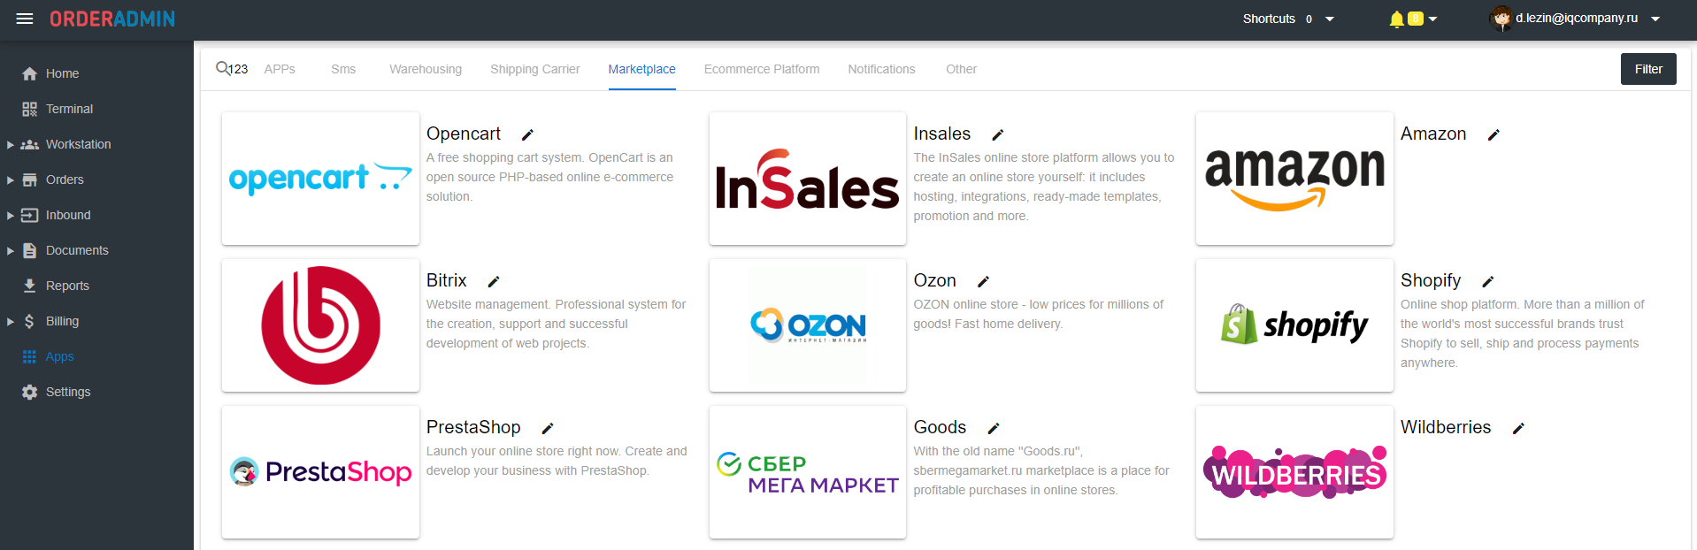The width and height of the screenshot is (1697, 550).
Task: Click the Opencart logo thumbnail
Action: [320, 179]
